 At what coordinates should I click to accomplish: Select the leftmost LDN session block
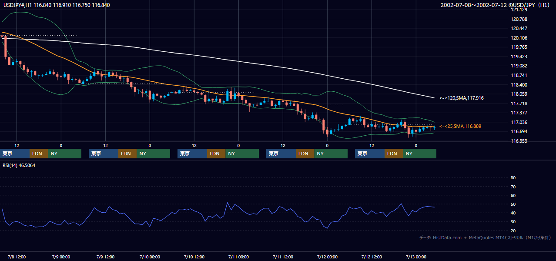pyautogui.click(x=39, y=154)
